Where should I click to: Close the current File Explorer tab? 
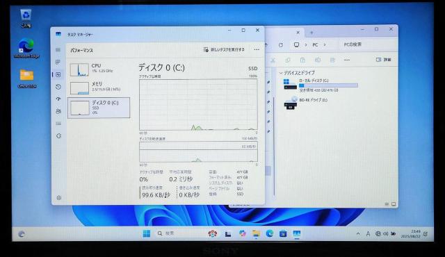(298, 33)
